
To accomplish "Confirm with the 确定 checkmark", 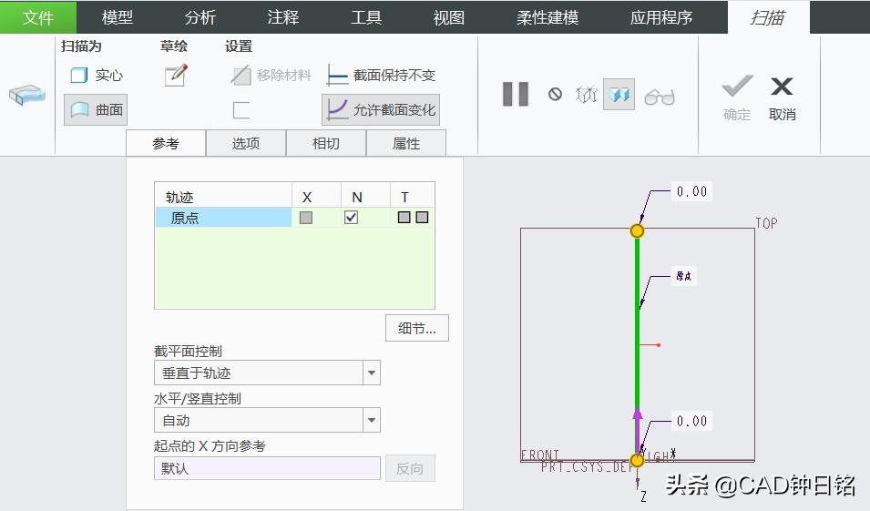I will coord(737,98).
